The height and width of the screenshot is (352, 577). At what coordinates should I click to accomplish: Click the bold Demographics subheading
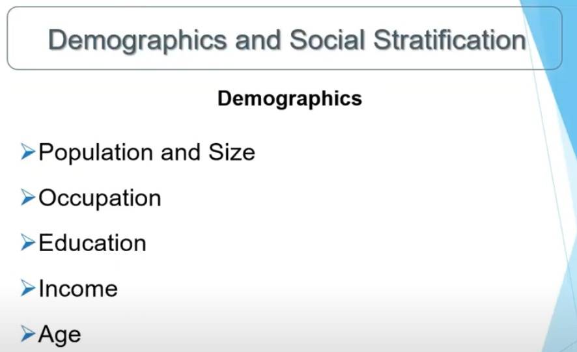[290, 99]
